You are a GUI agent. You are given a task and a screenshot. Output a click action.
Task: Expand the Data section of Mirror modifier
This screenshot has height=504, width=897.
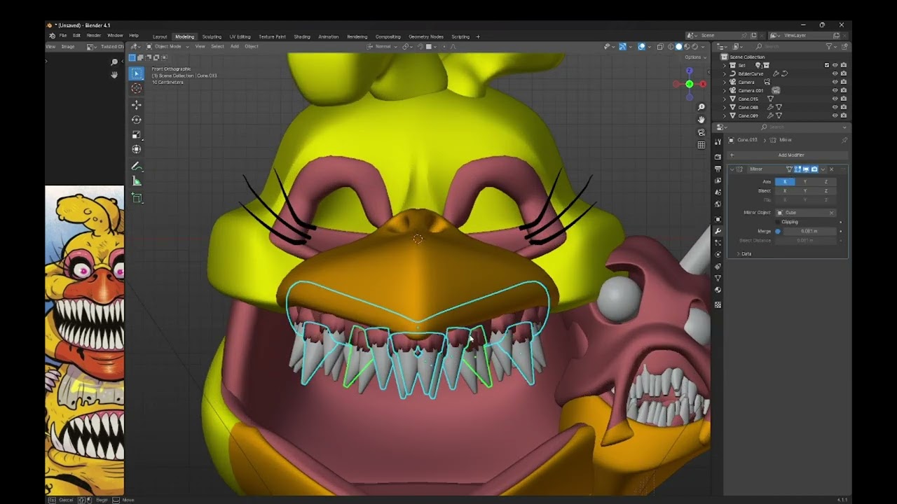738,253
